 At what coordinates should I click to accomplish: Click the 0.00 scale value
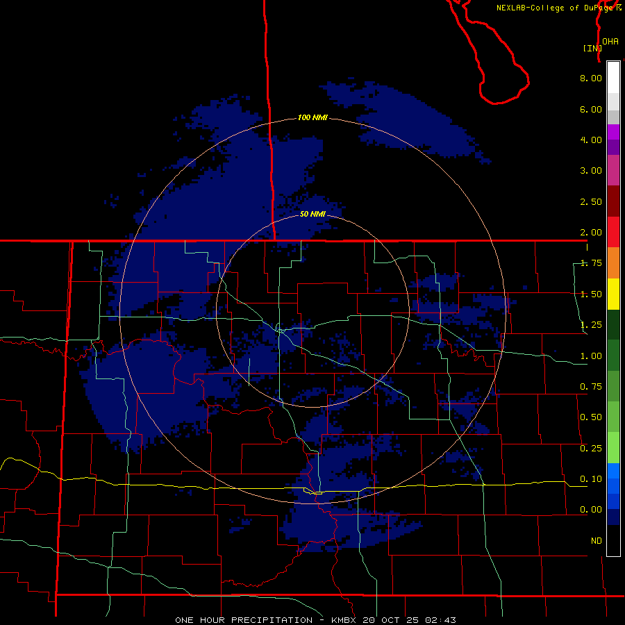pos(591,510)
